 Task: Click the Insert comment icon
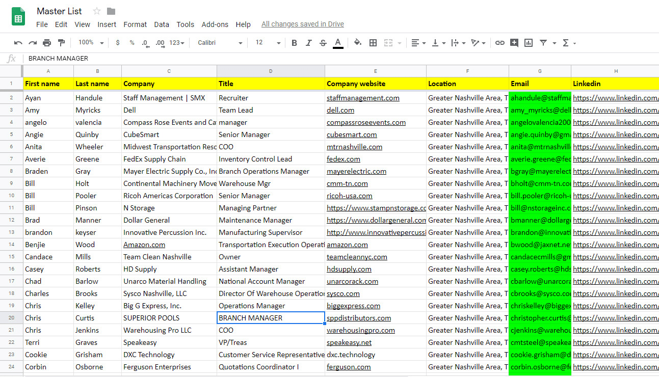pos(514,43)
